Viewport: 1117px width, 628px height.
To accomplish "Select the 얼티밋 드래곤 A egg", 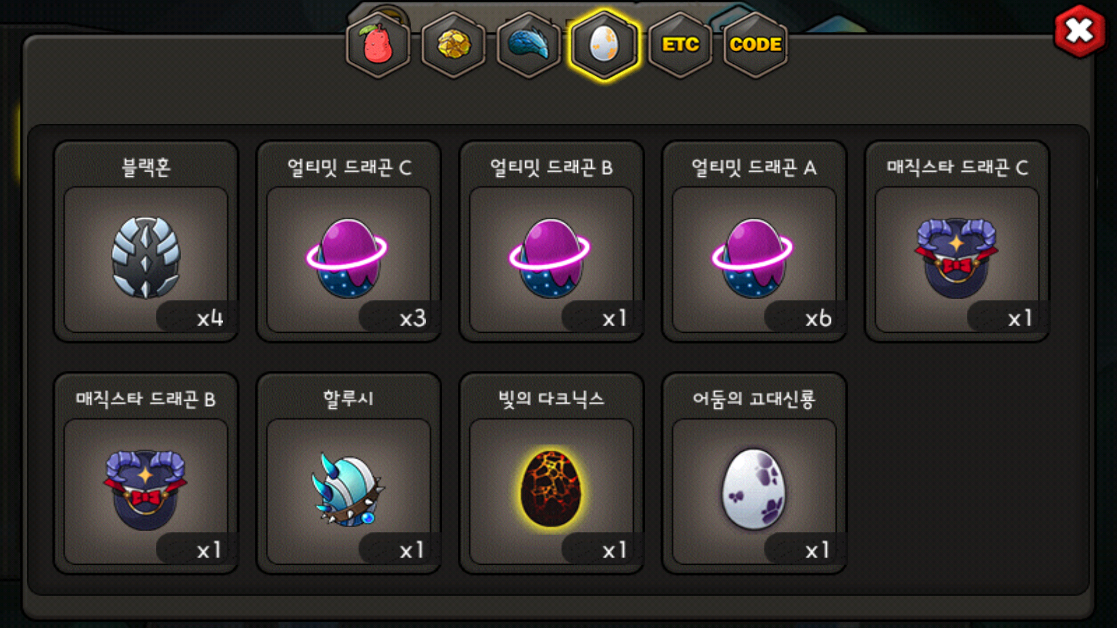I will tap(753, 258).
